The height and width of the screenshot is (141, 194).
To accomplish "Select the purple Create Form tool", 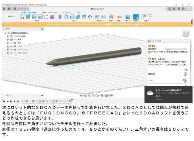I will click(52, 17).
